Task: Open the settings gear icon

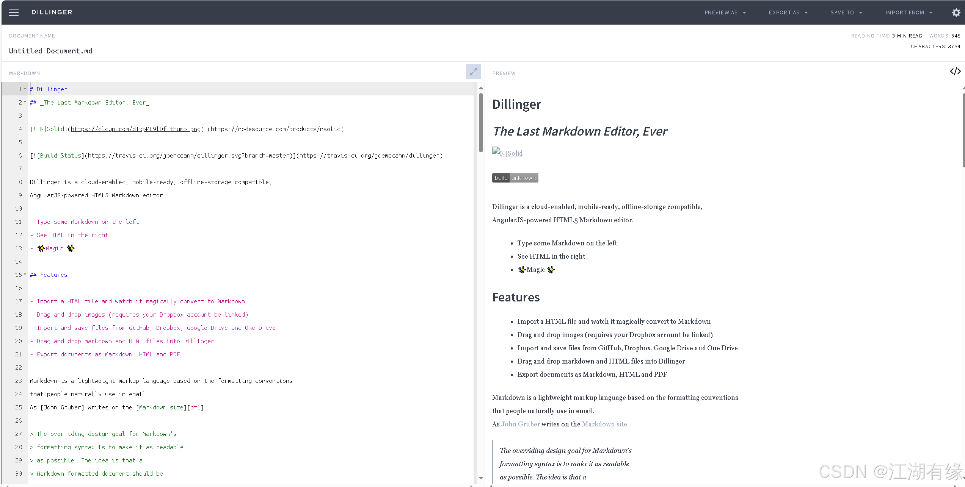Action: pyautogui.click(x=956, y=12)
